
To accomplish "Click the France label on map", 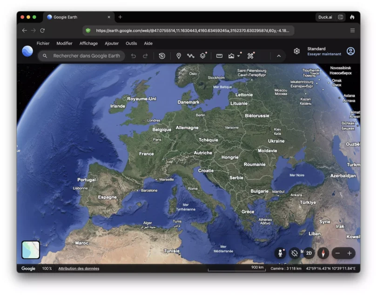I will coord(147,154).
